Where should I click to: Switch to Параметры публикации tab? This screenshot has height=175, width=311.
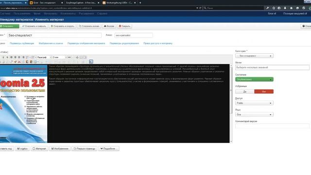[x=22, y=43]
